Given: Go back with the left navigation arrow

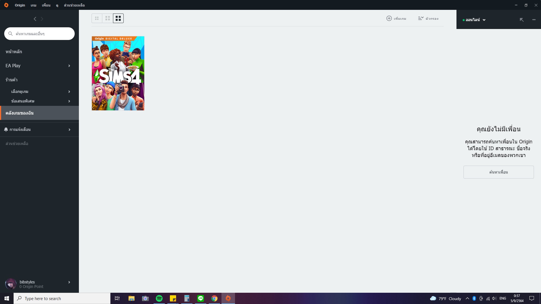Looking at the screenshot, I should coord(35,19).
